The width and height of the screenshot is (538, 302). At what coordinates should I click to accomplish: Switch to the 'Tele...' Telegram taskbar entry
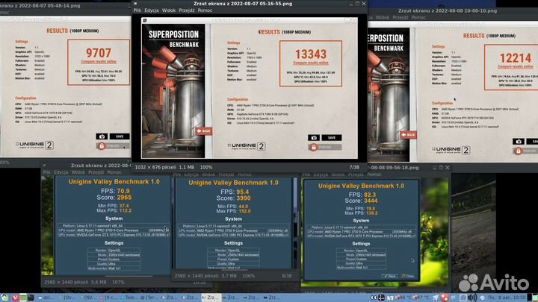(x=129, y=298)
